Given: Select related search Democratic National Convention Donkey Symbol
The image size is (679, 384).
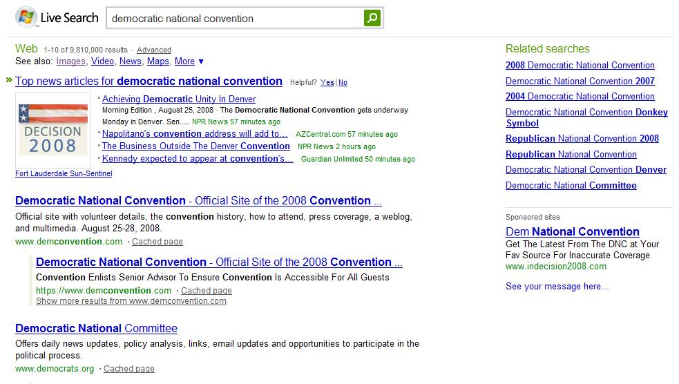Looking at the screenshot, I should (586, 117).
